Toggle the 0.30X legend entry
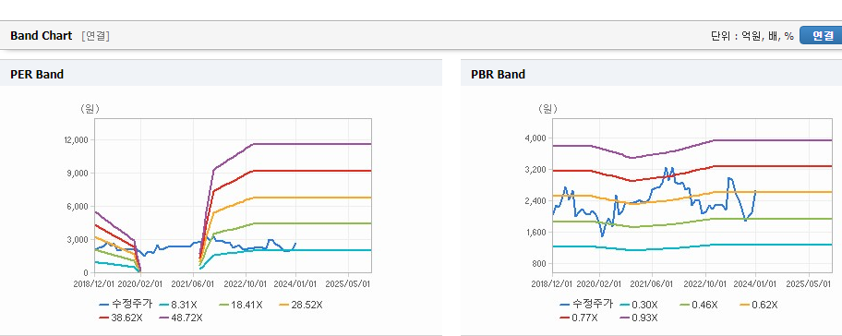 [638, 305]
